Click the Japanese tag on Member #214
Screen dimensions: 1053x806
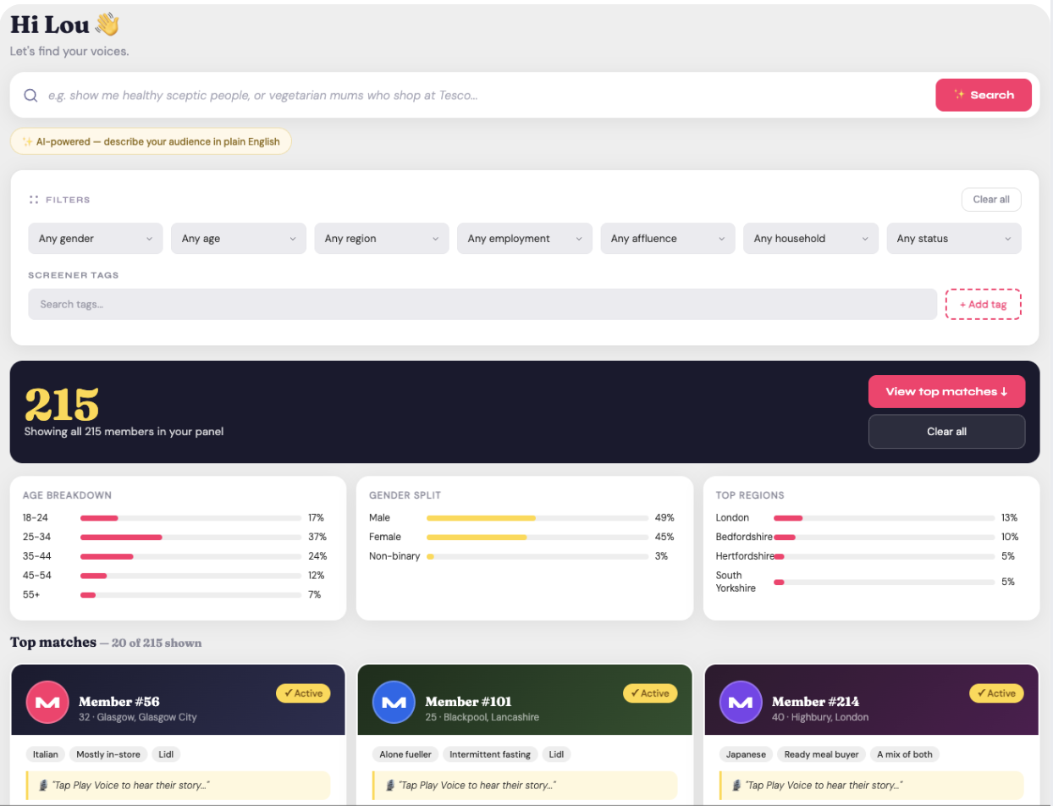tap(746, 754)
